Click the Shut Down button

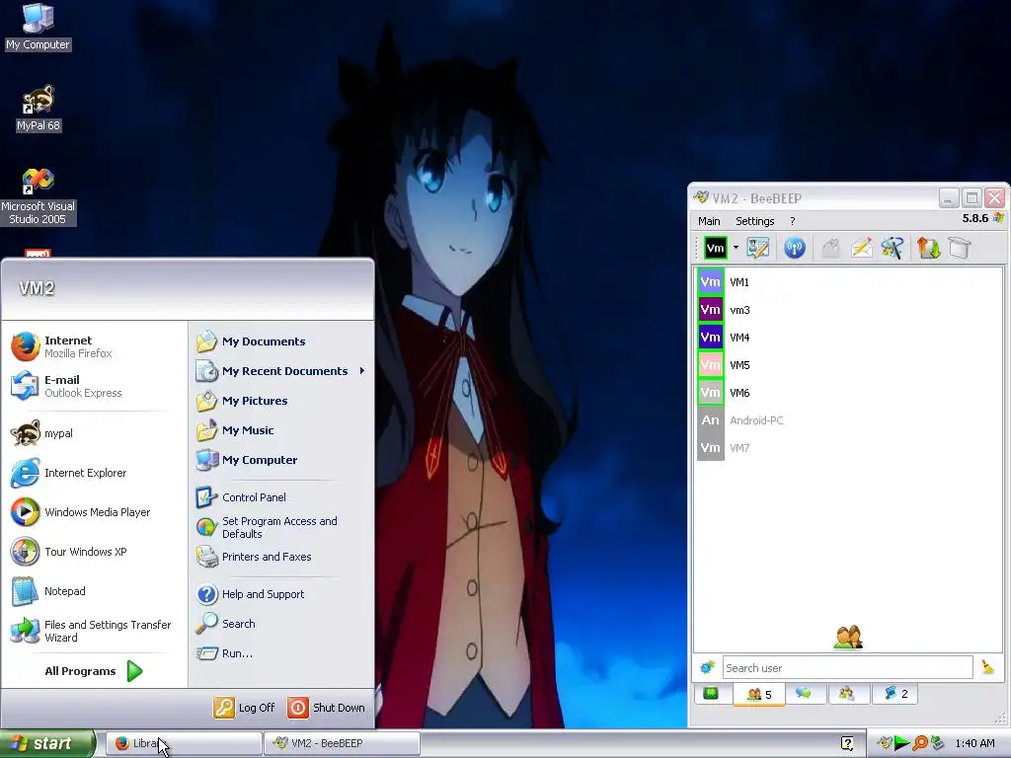(x=326, y=708)
